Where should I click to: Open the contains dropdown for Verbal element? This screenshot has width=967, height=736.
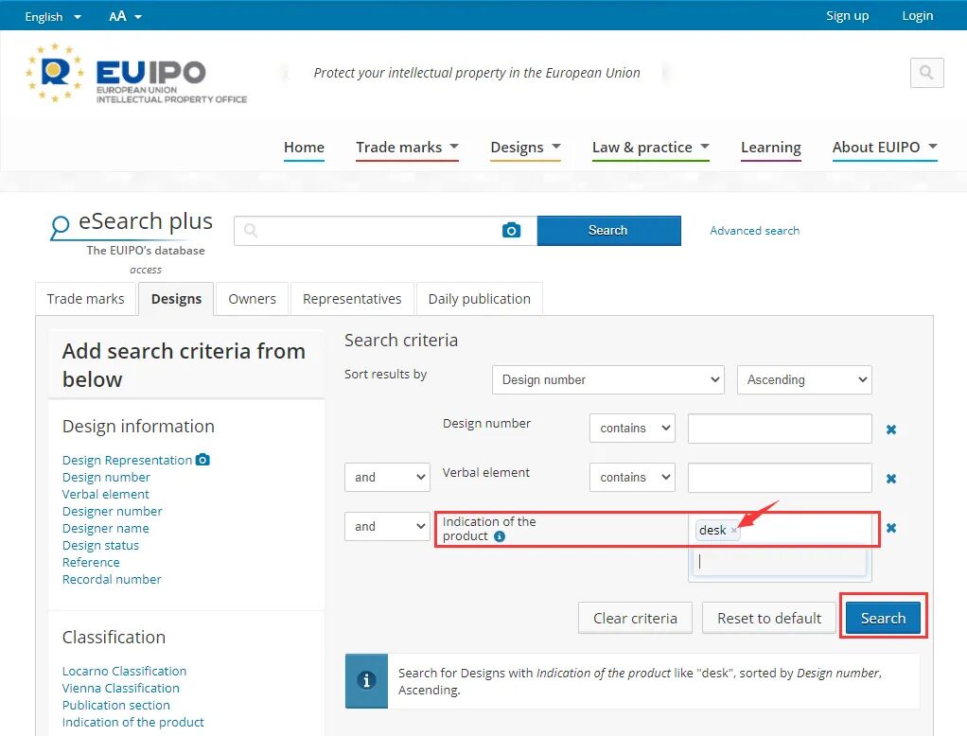click(632, 478)
